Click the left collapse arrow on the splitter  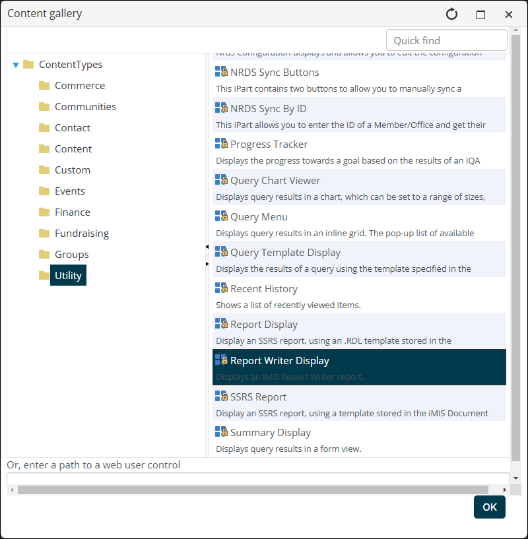tap(207, 246)
